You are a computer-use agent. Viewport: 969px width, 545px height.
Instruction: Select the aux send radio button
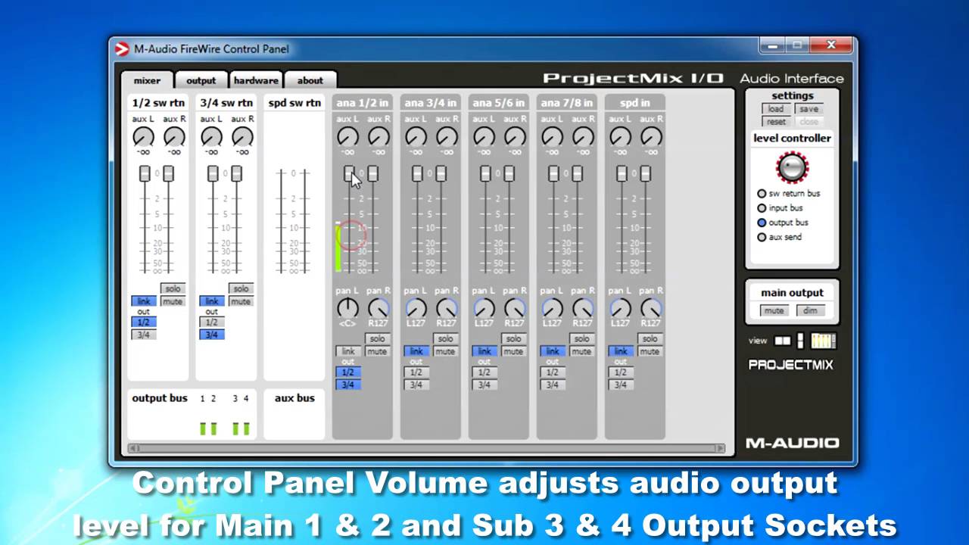(762, 237)
